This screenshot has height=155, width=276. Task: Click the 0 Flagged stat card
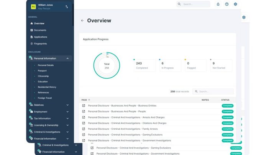point(196,65)
